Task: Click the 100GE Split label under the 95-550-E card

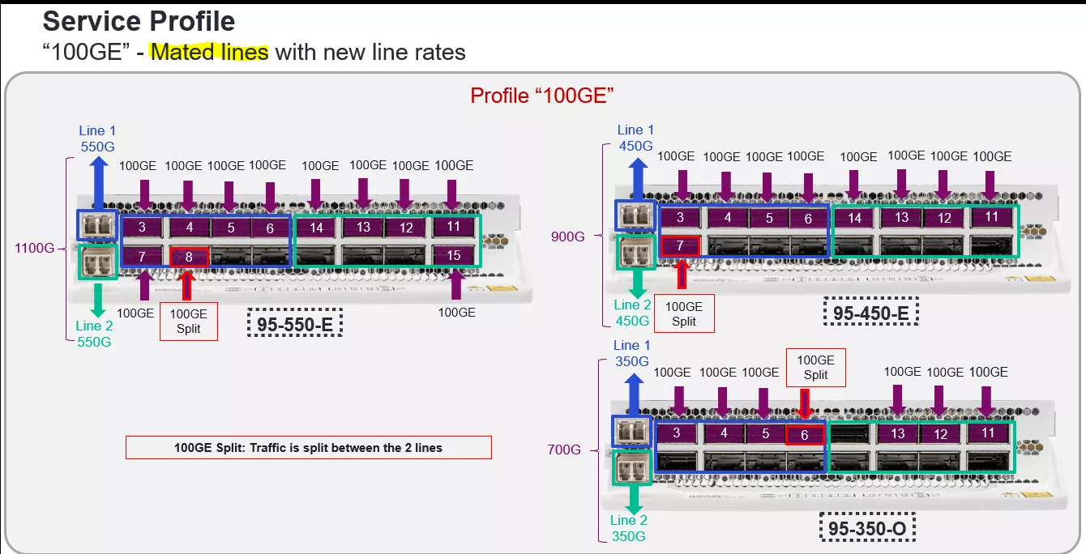Action: tap(188, 321)
